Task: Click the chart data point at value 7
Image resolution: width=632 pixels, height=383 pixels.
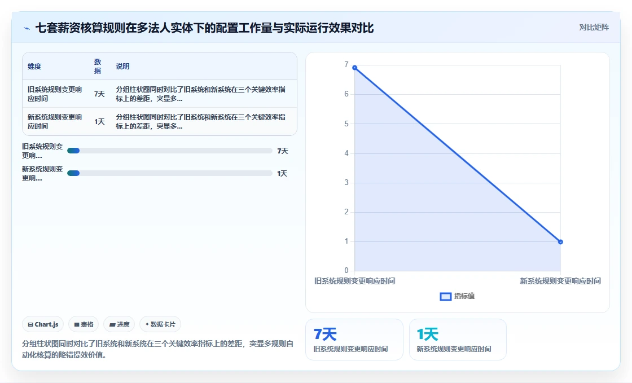Action: pos(355,68)
